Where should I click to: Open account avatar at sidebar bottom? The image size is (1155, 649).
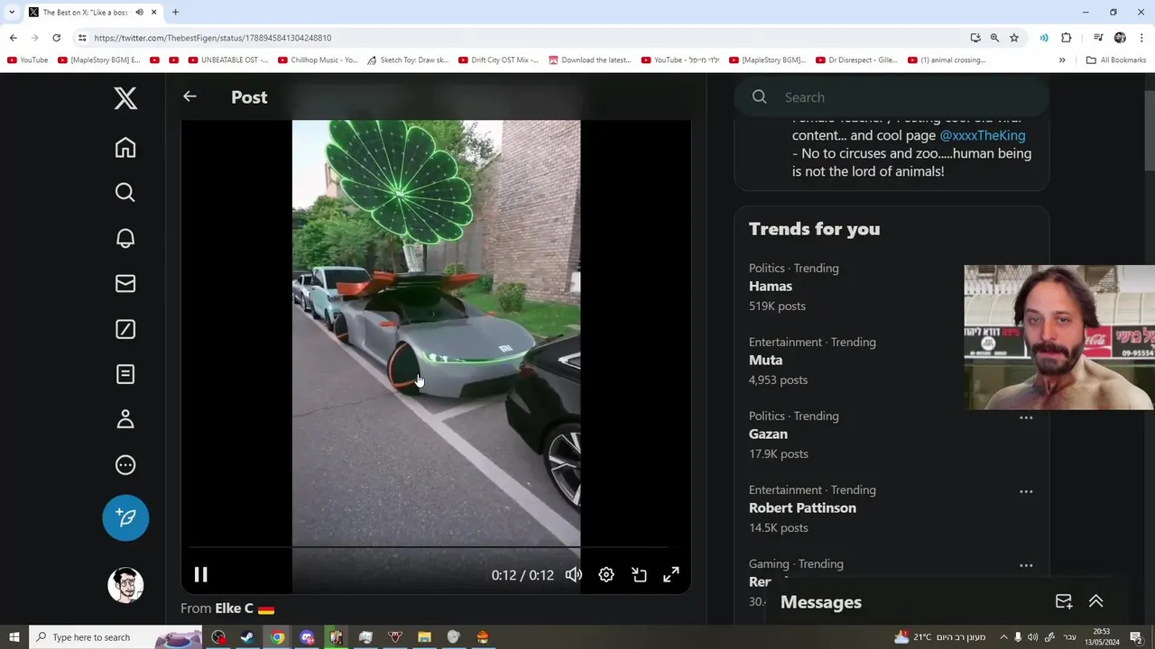click(125, 585)
